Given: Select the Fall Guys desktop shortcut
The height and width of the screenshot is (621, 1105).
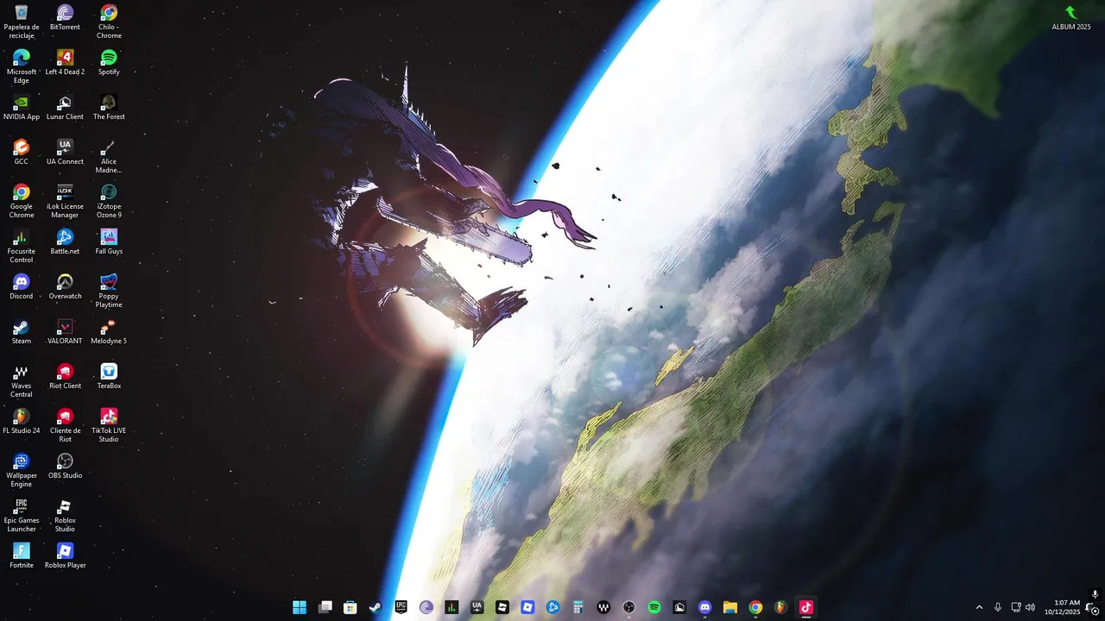Looking at the screenshot, I should [109, 241].
